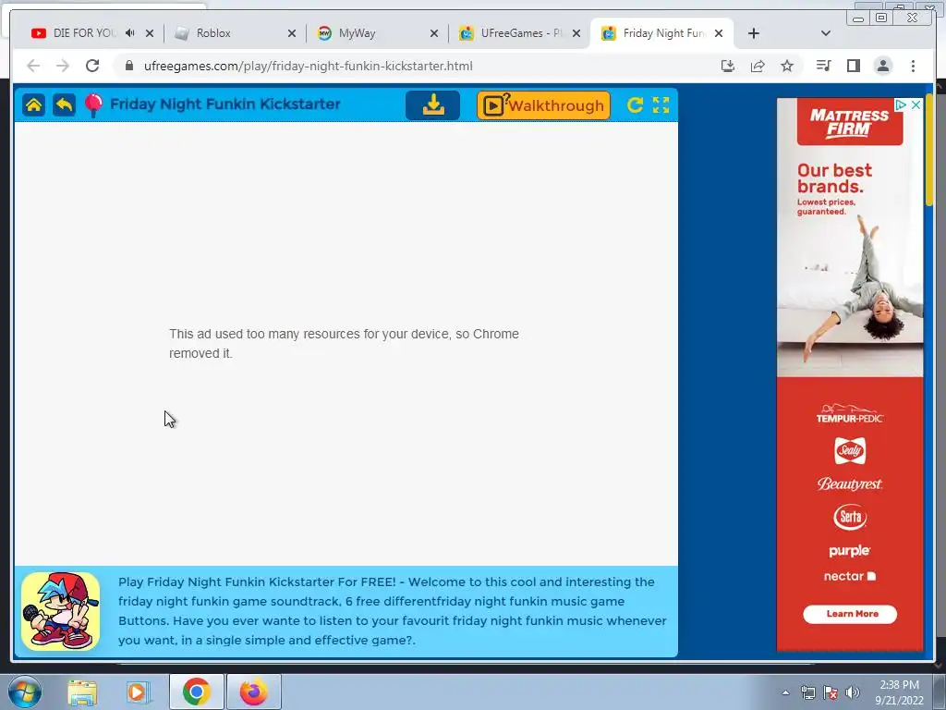
Task: Select the Friday Night Funkin tab
Action: 663,33
